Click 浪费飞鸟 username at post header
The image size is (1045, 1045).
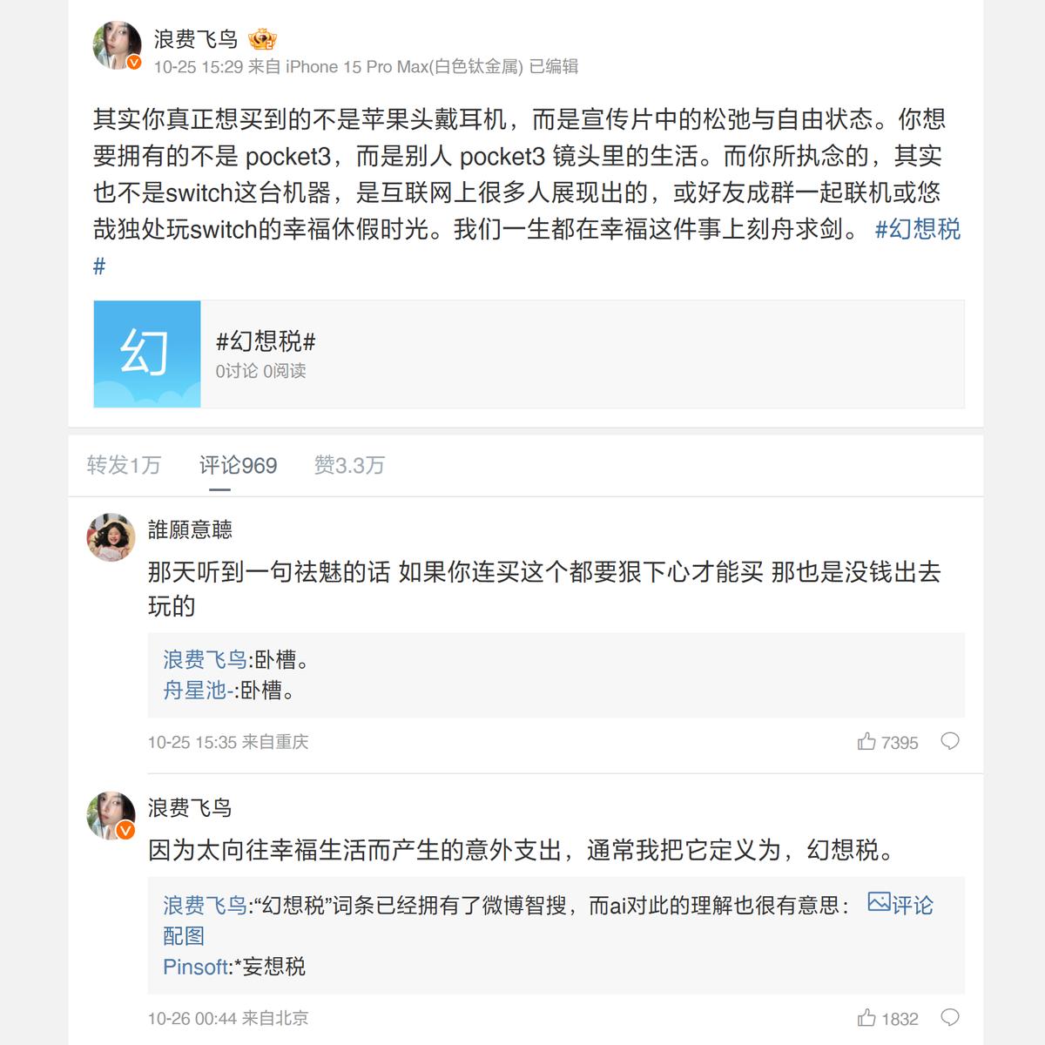(196, 39)
